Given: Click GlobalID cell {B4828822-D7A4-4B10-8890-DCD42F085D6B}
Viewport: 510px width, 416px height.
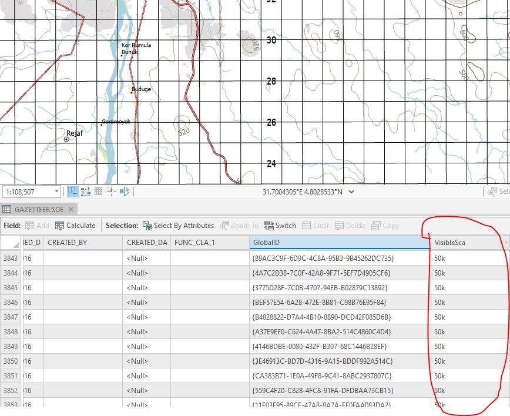Looking at the screenshot, I should coord(340,317).
